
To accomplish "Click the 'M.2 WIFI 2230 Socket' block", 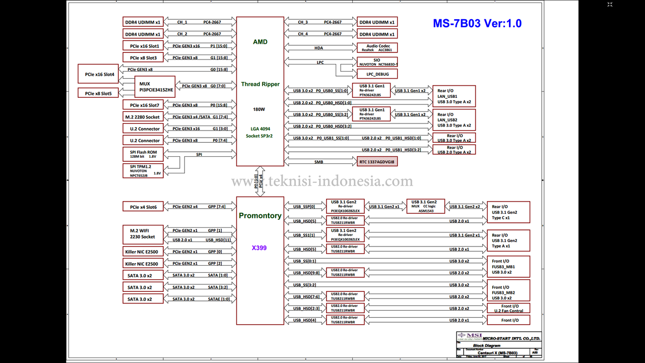I will click(143, 234).
